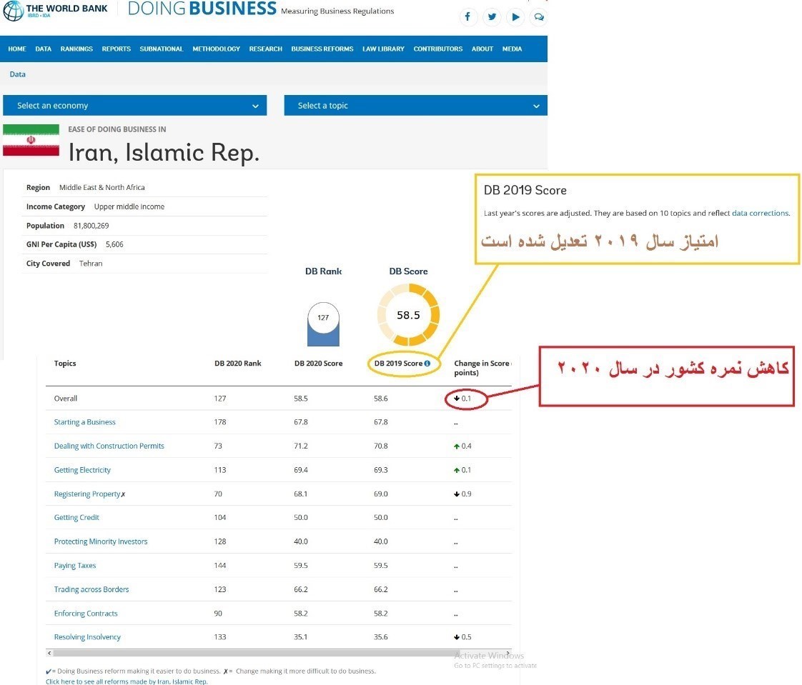Screen dimensions: 802x685
Task: Open the Getting Electricity topic link
Action: coord(82,470)
